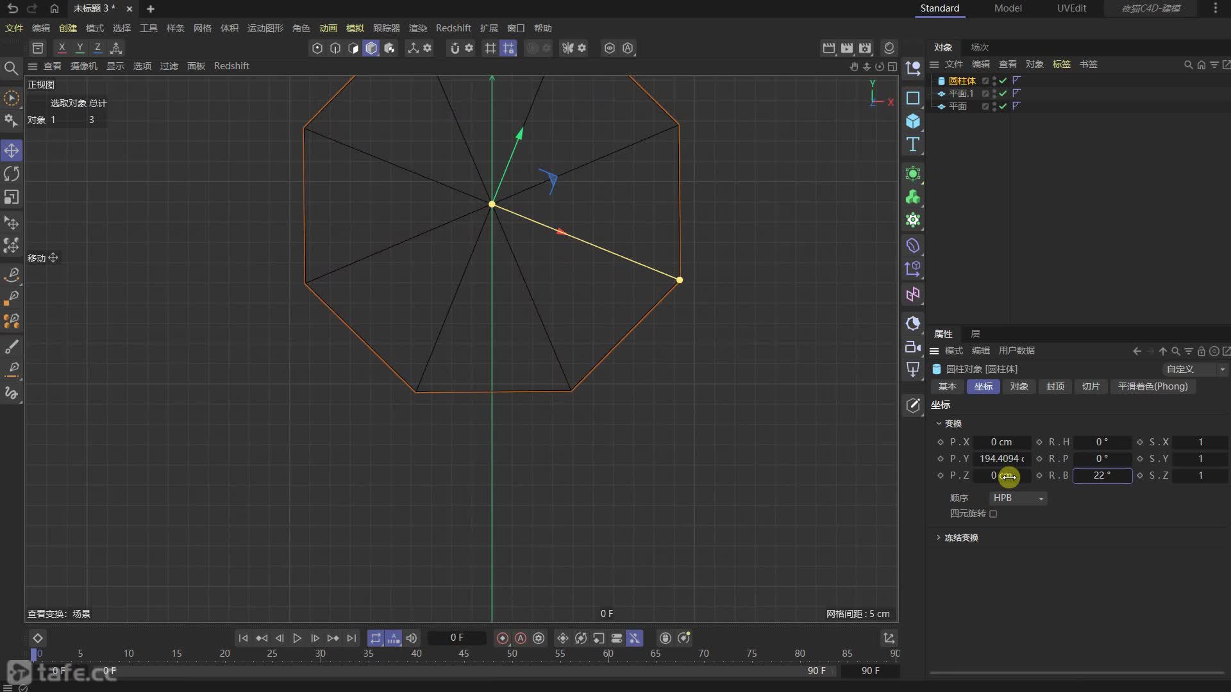Screen dimensions: 1231x692
Task: Open the 自定义 dropdown in attributes
Action: 1195,369
